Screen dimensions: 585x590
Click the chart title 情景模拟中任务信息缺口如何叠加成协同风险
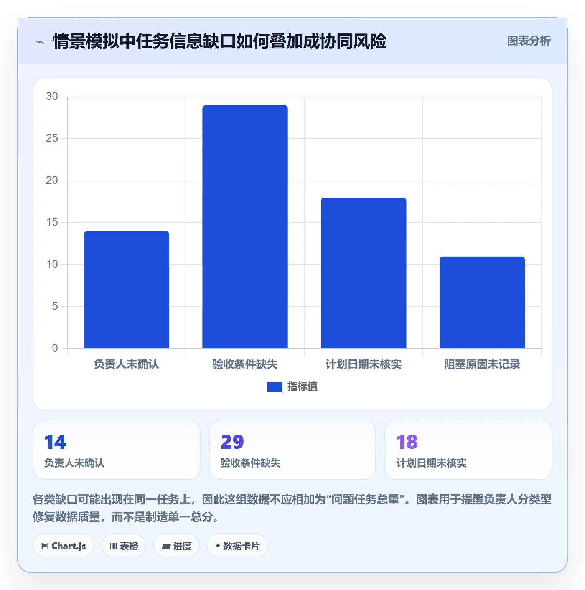pos(219,41)
